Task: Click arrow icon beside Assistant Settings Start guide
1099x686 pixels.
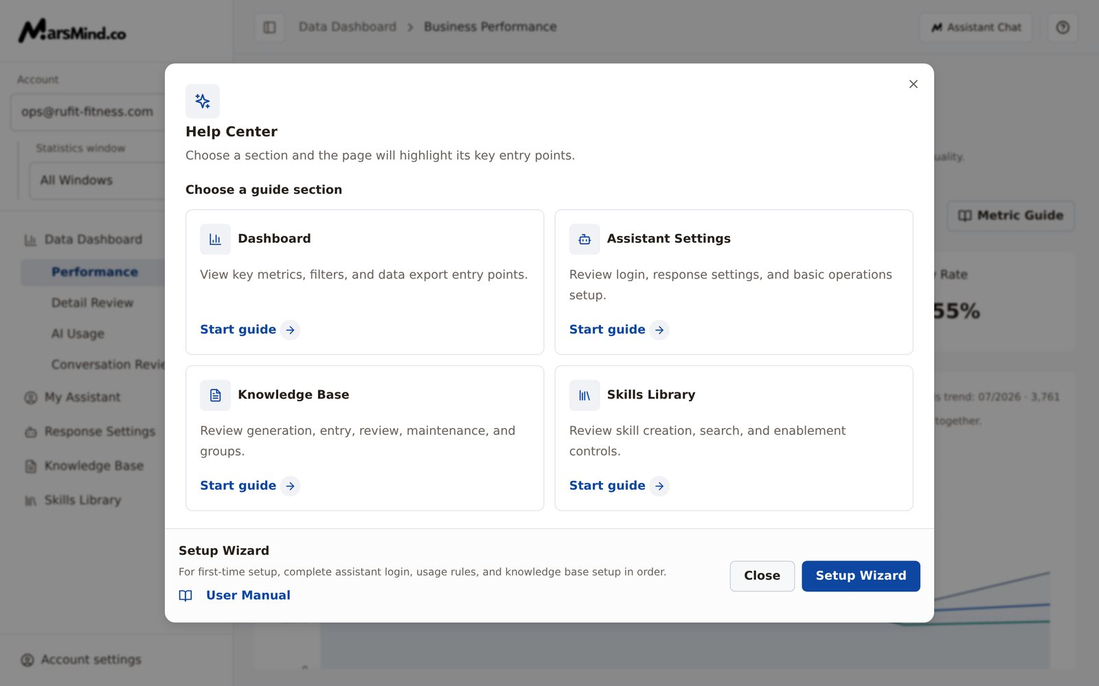Action: pyautogui.click(x=659, y=330)
